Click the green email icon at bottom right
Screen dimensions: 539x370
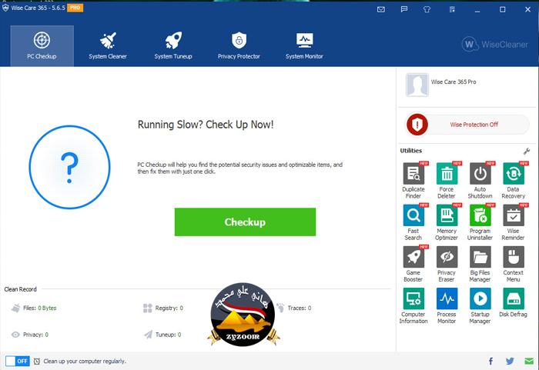click(x=529, y=361)
